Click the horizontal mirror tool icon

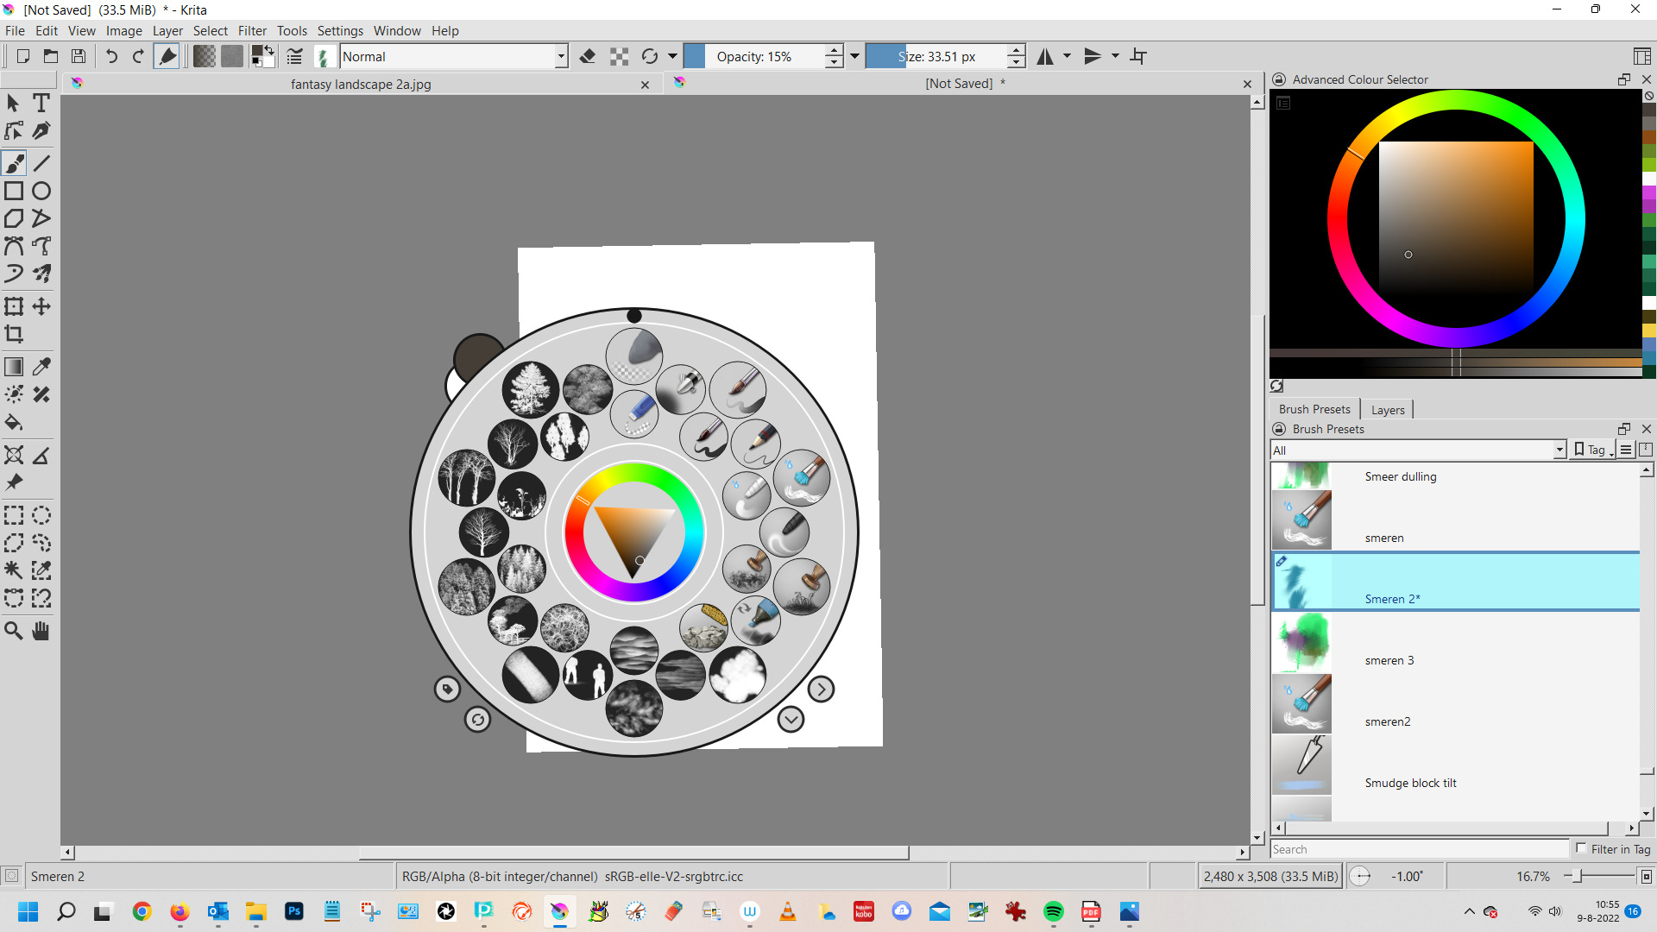(1045, 57)
